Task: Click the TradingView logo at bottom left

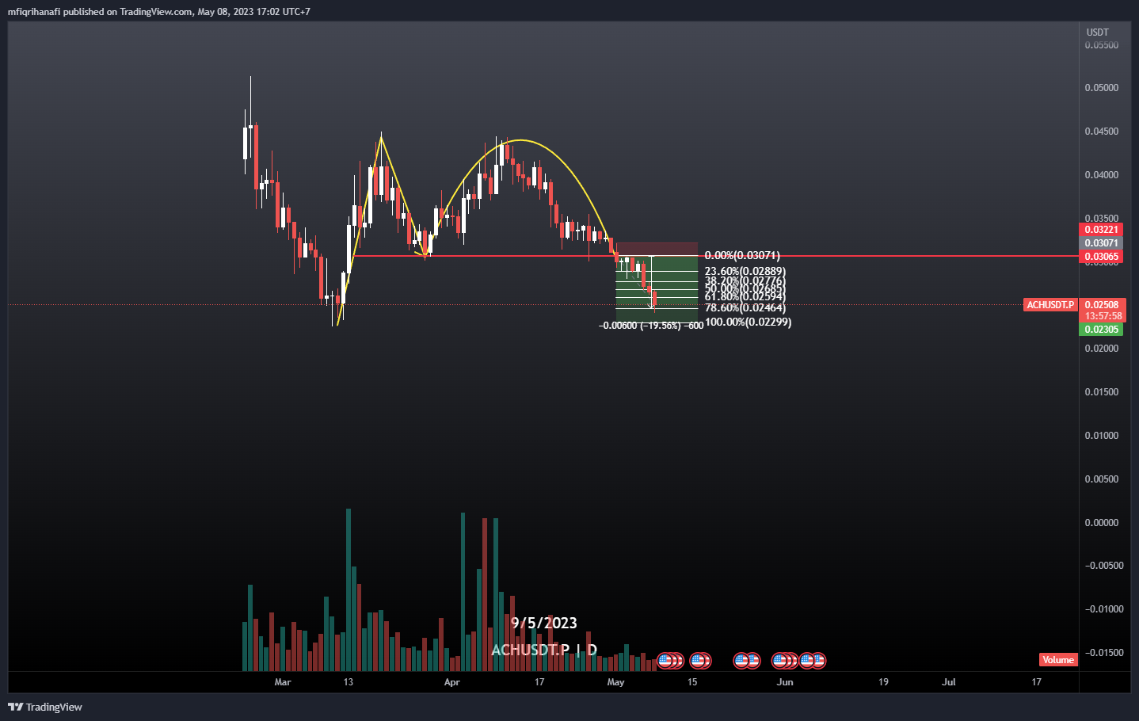Action: pos(45,707)
